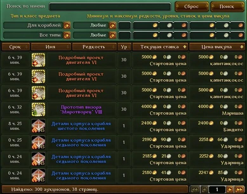Viewport: 247px width, 194px height.
Task: Go to previous page arrow
Action: (205, 189)
